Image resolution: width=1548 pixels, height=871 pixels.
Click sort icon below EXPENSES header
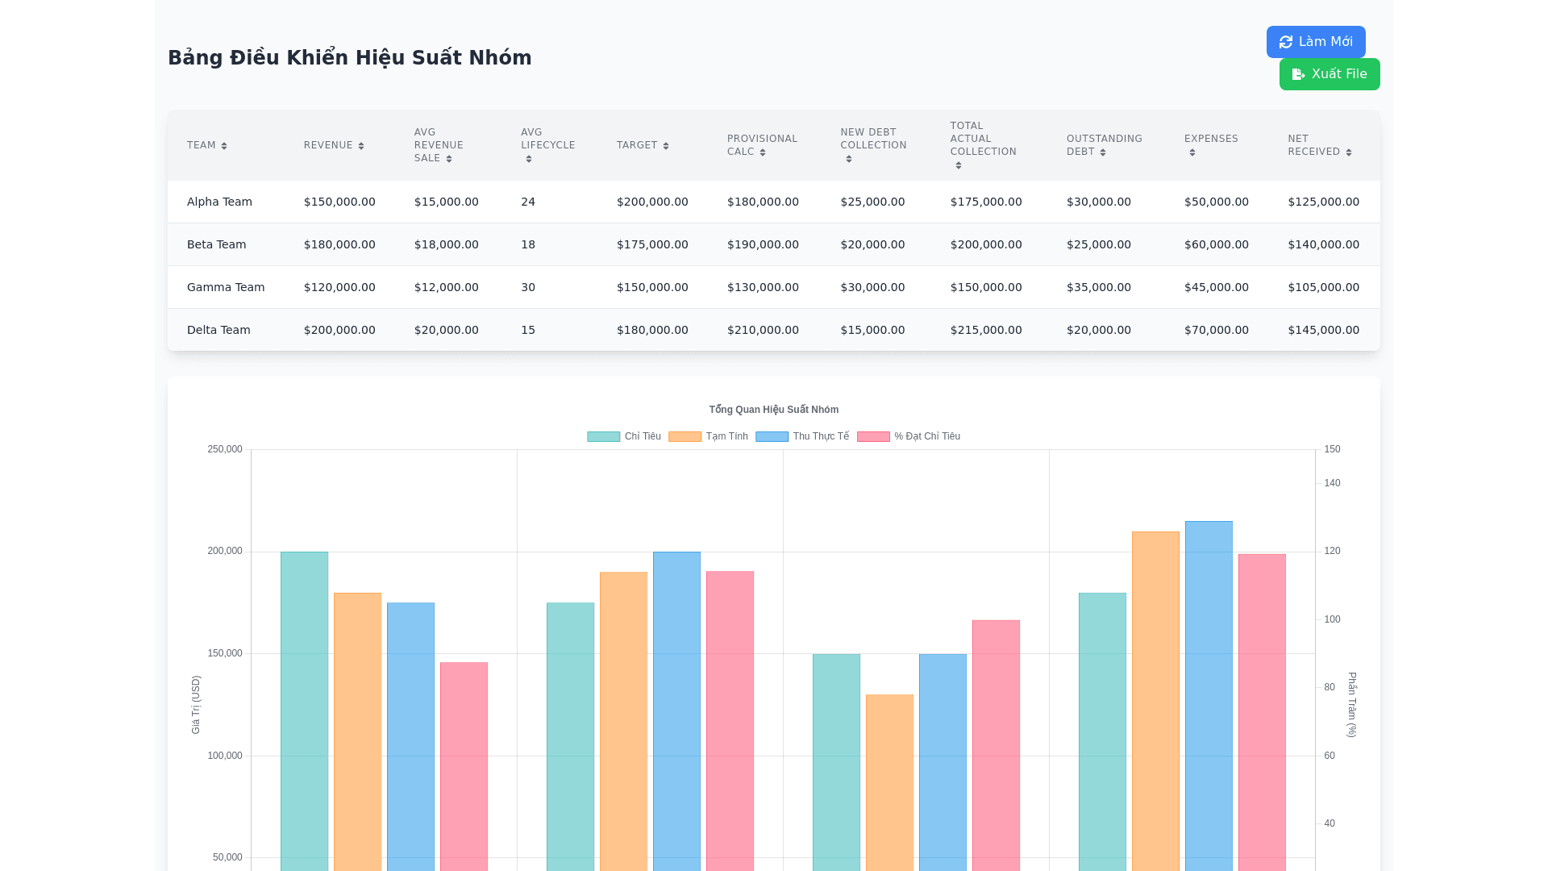pos(1192,152)
